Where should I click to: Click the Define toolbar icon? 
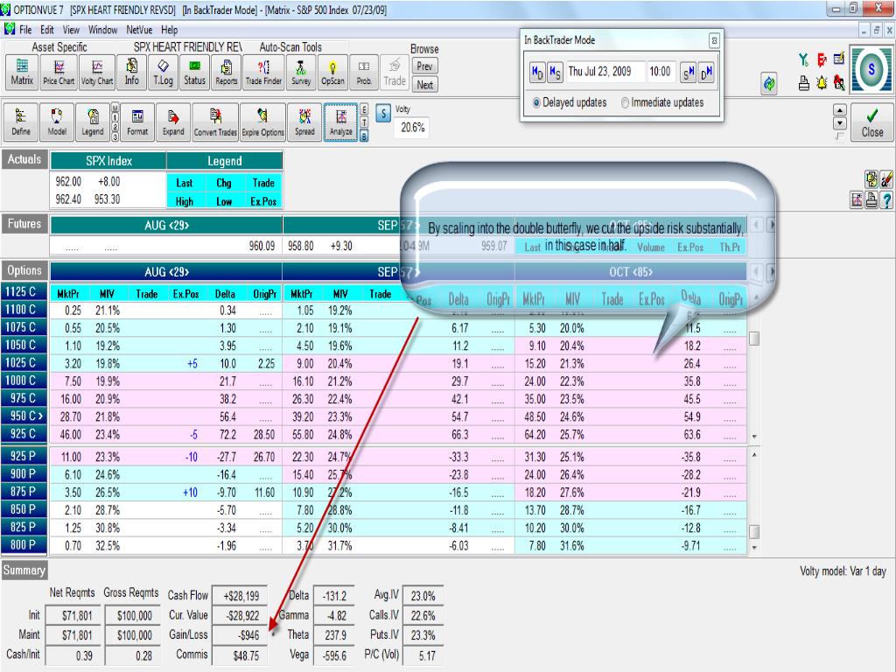pyautogui.click(x=21, y=121)
